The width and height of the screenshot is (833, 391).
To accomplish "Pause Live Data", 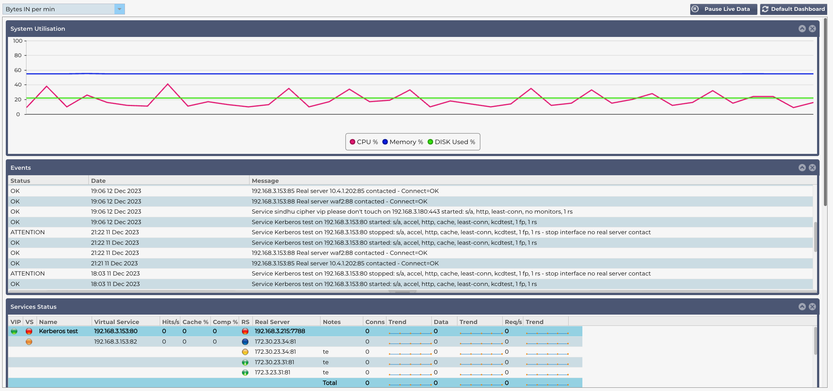I will click(x=723, y=9).
